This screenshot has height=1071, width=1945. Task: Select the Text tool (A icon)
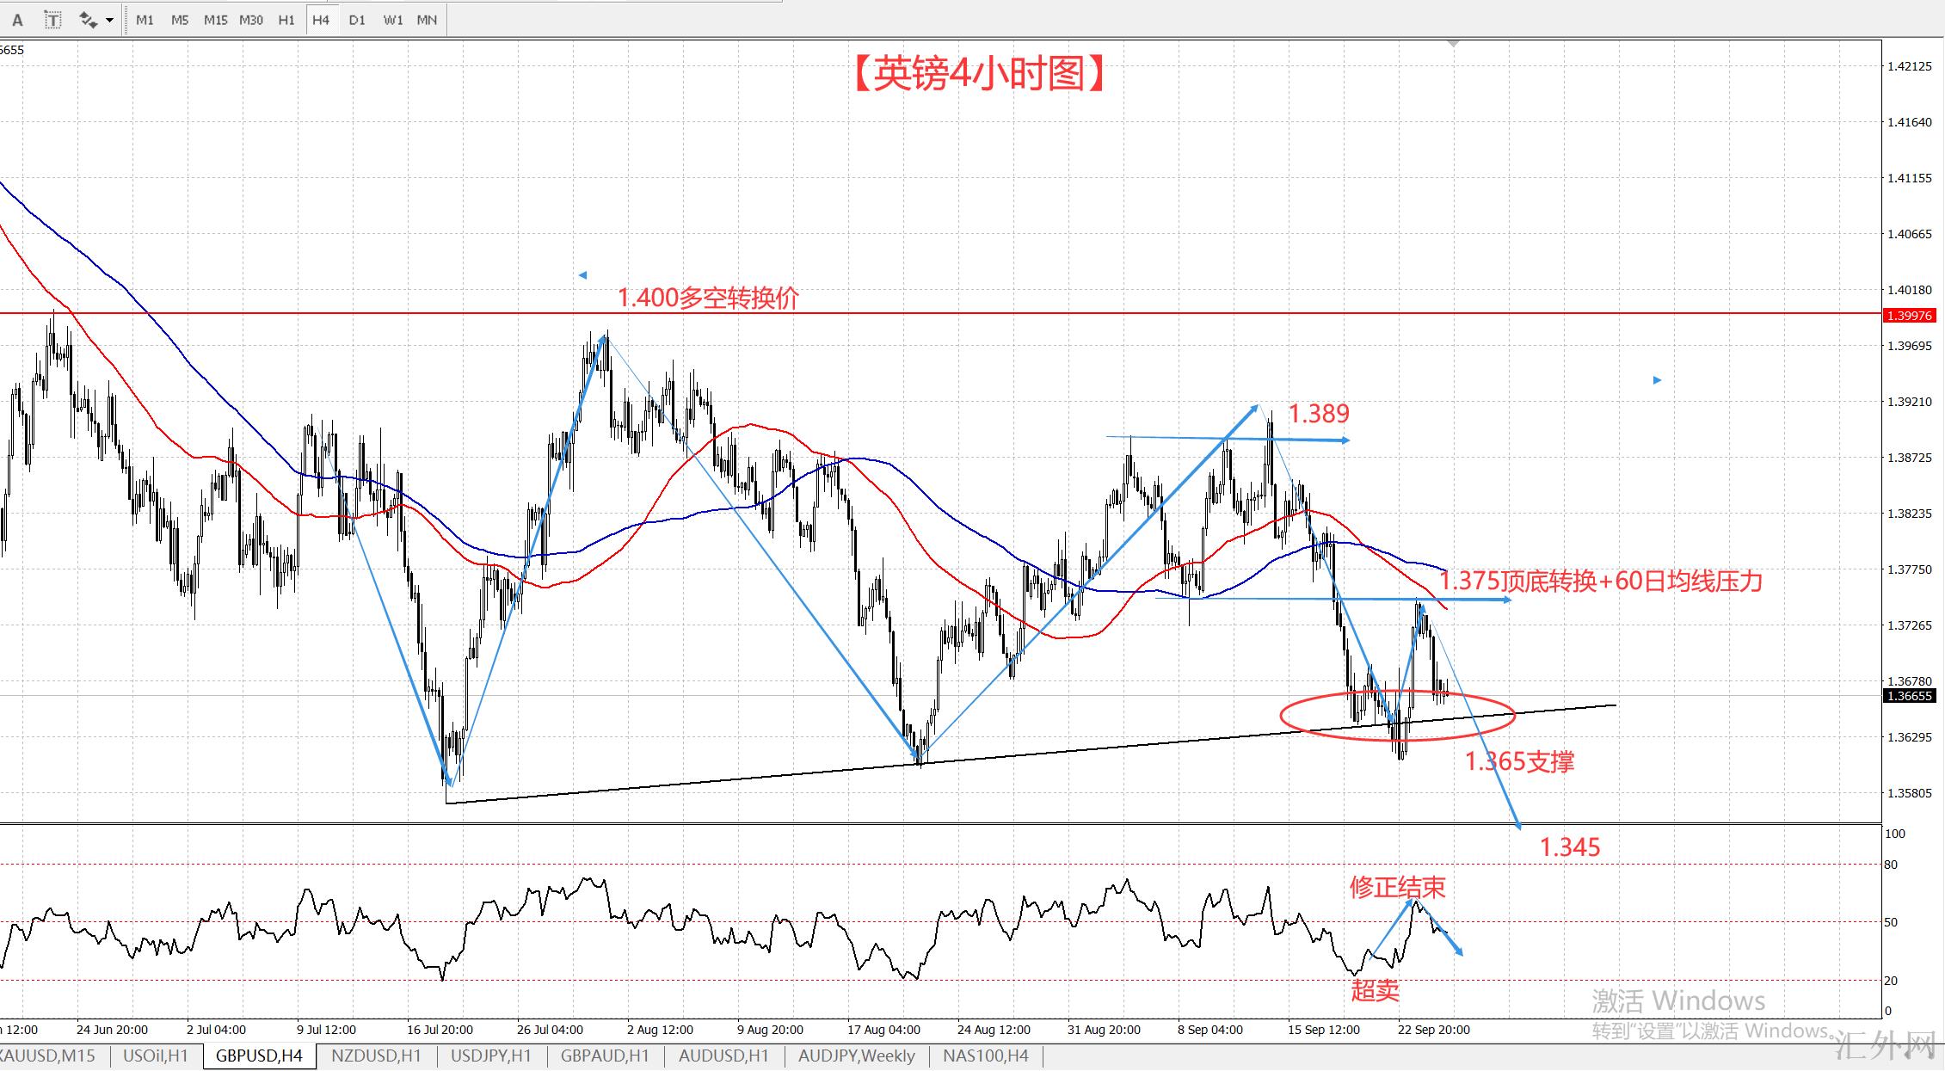[x=17, y=20]
